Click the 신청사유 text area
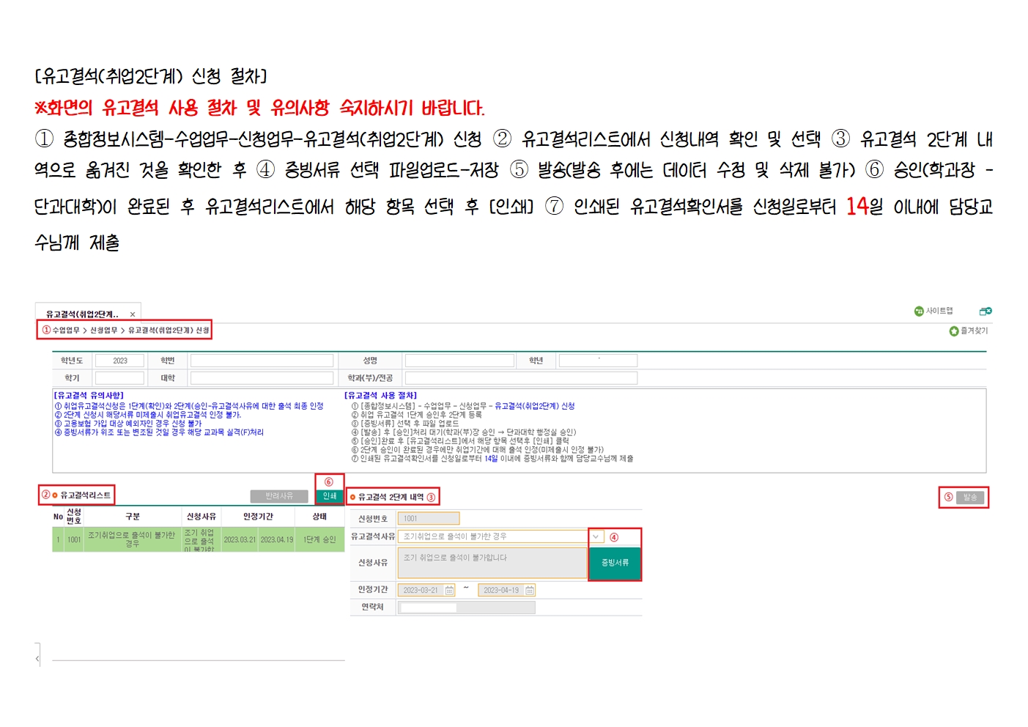This screenshot has width=1028, height=727. [x=492, y=563]
